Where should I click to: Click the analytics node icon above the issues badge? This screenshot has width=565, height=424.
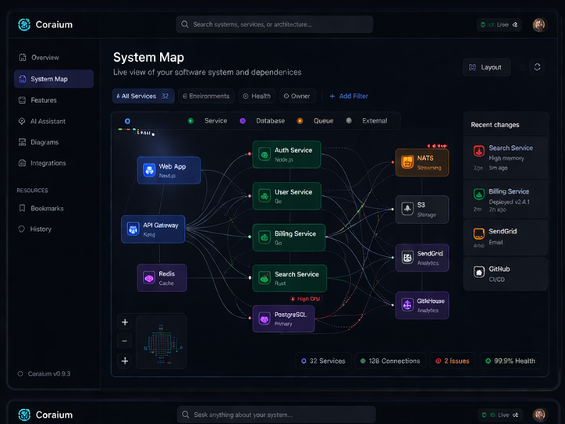coord(407,305)
